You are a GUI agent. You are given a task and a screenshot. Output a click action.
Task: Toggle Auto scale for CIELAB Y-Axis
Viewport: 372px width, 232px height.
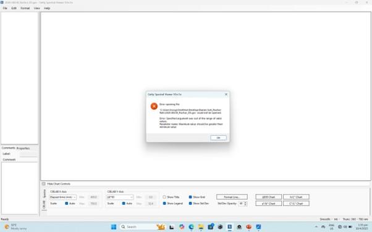pyautogui.click(x=124, y=204)
